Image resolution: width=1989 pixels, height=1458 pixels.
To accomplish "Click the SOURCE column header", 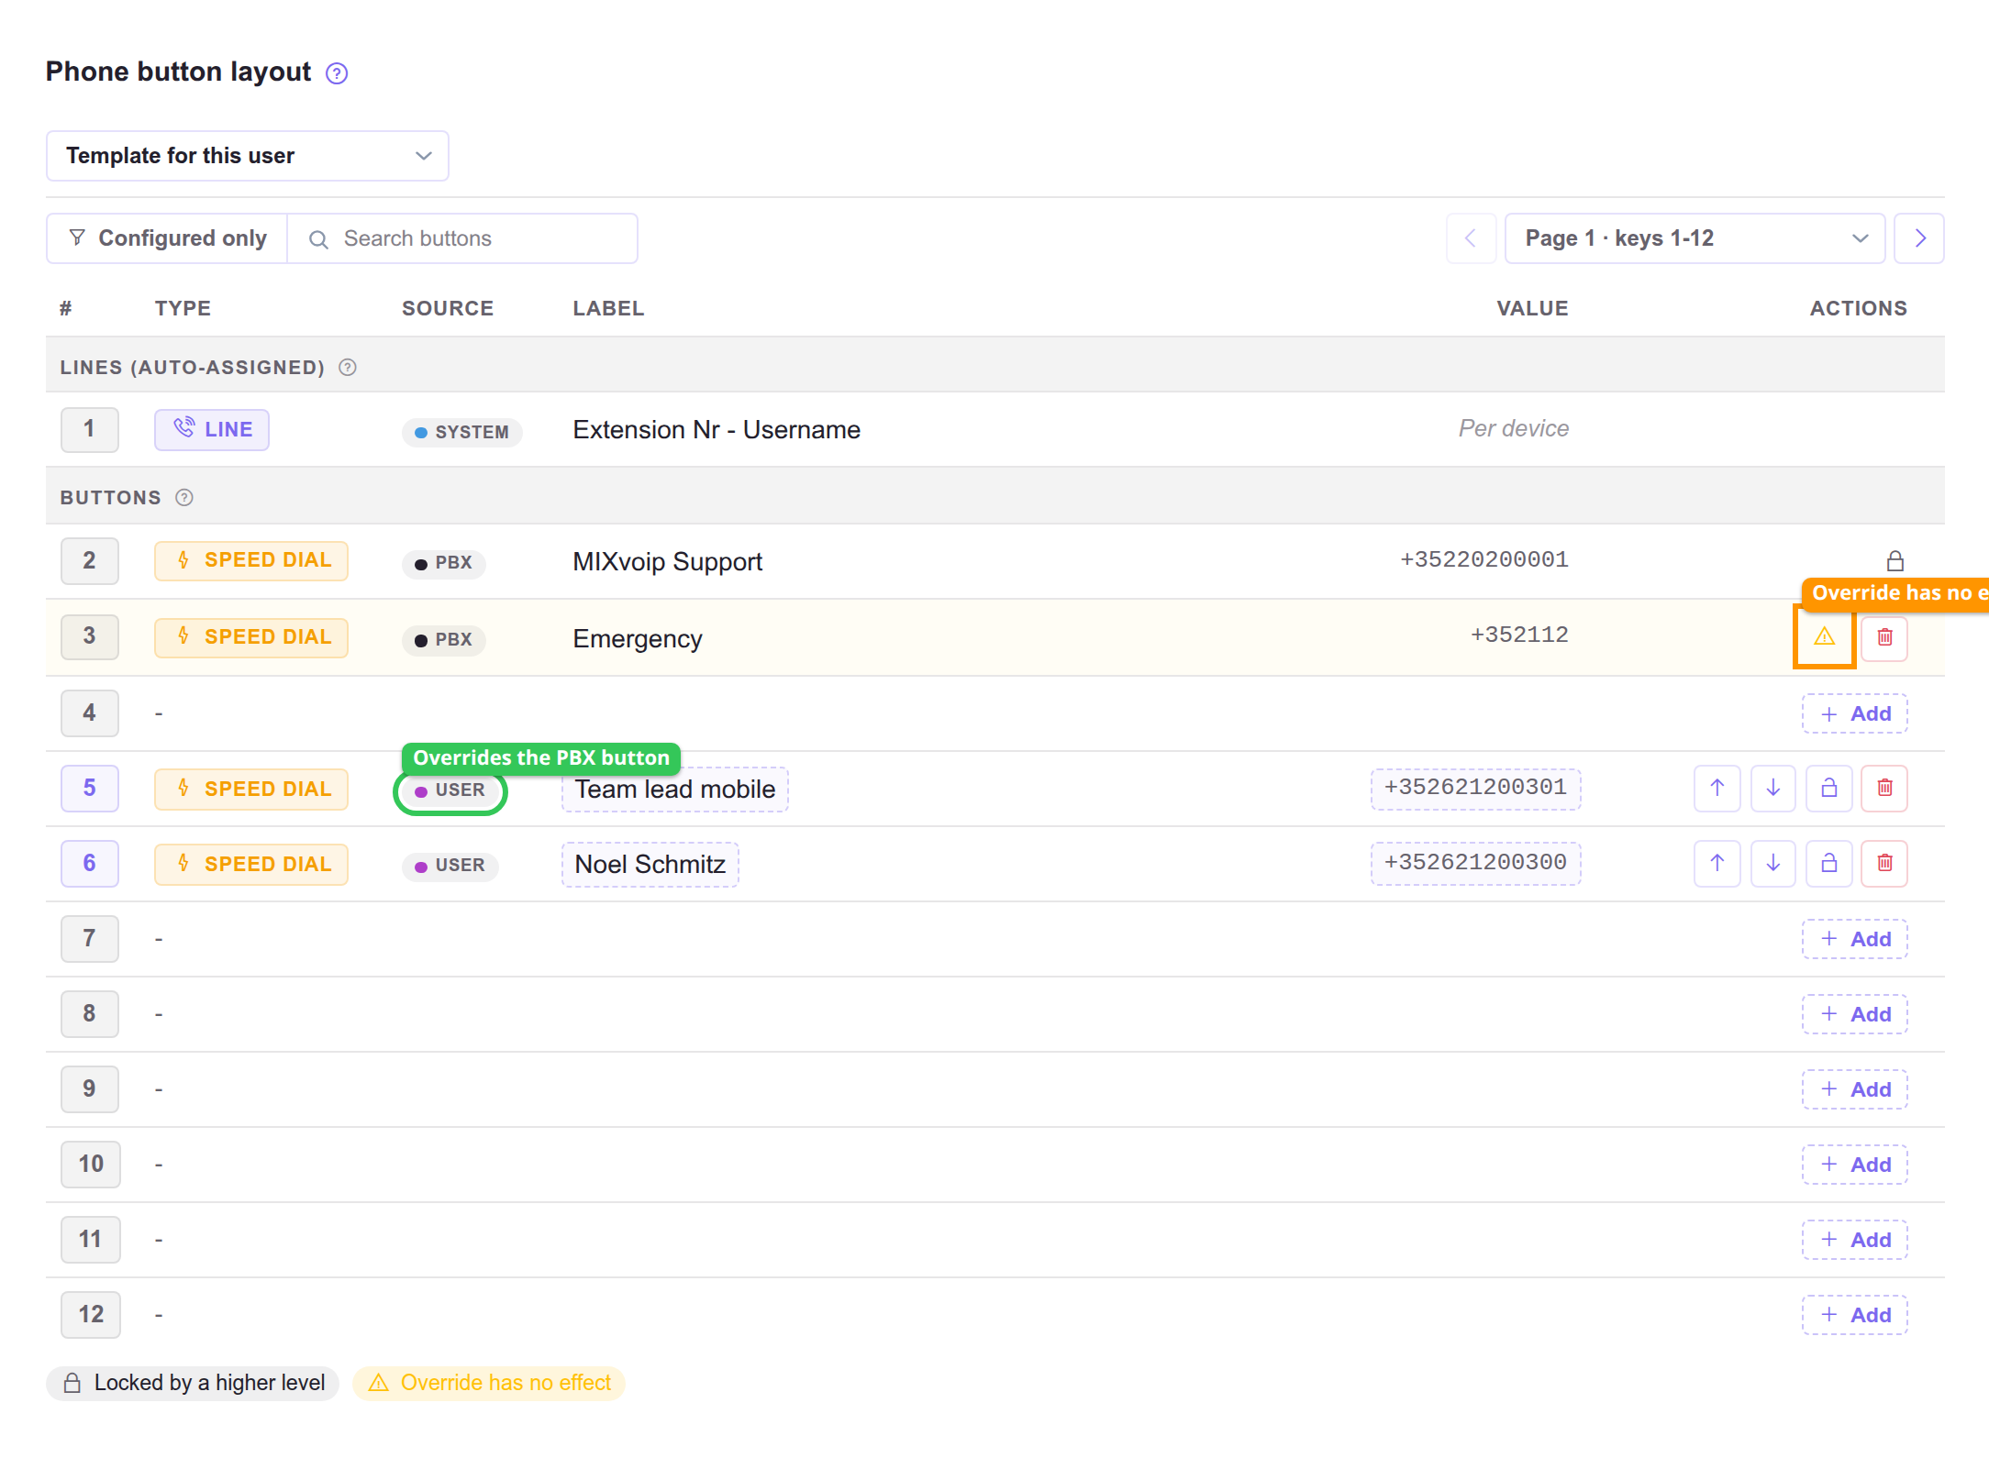I will click(x=448, y=309).
